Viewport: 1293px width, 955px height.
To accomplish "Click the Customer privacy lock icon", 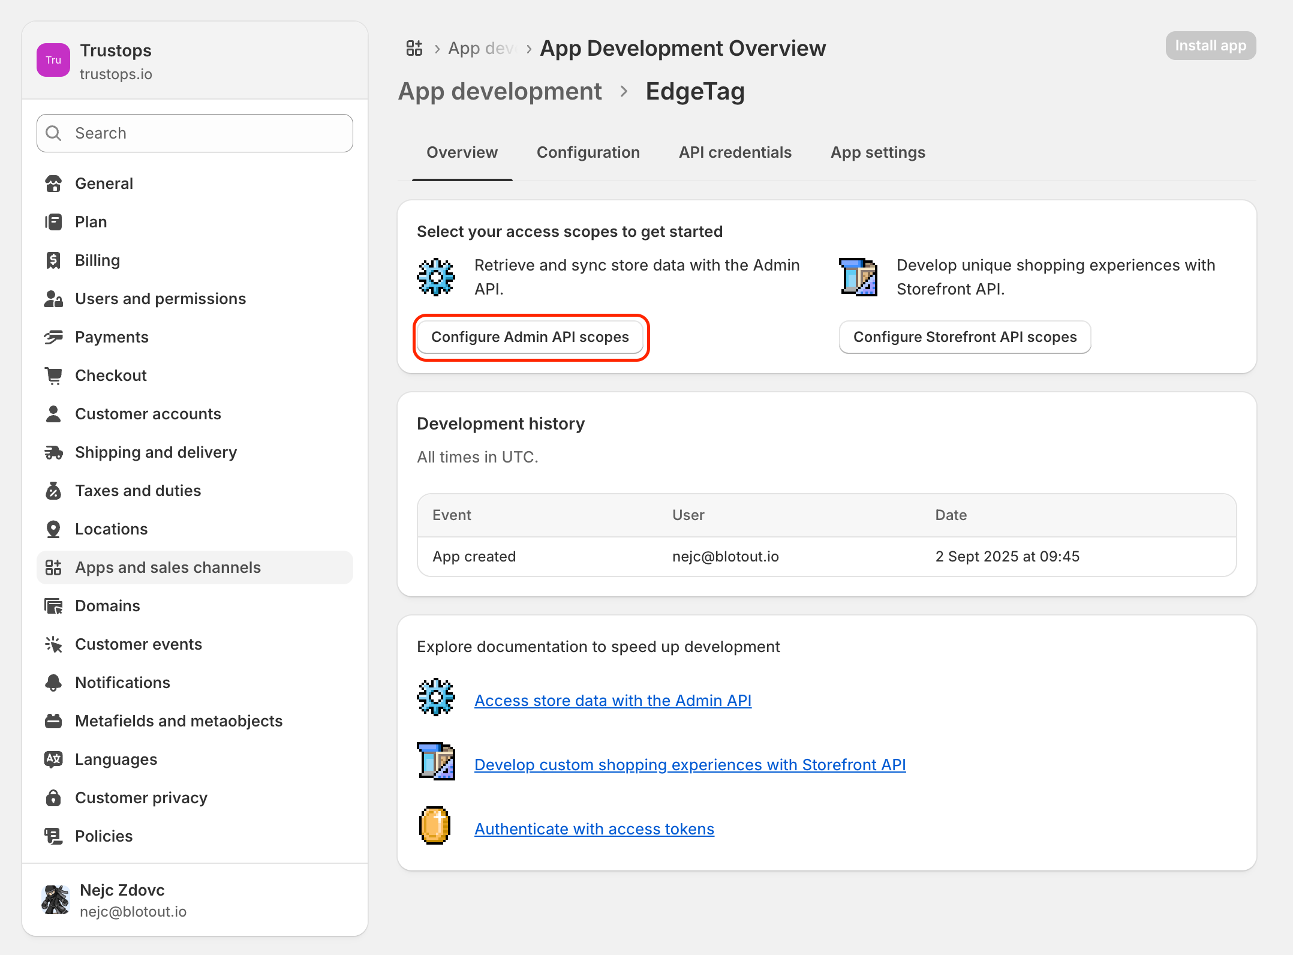I will [53, 798].
